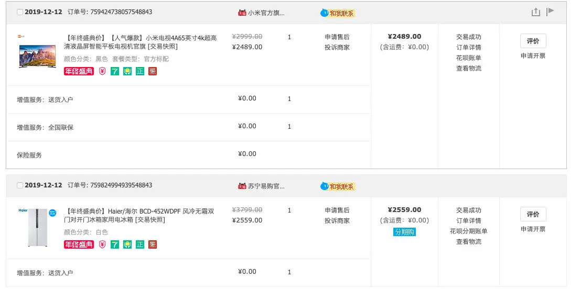581x290 pixels.
Task: Open the 苏宁易购官 store link
Action: pyautogui.click(x=266, y=186)
